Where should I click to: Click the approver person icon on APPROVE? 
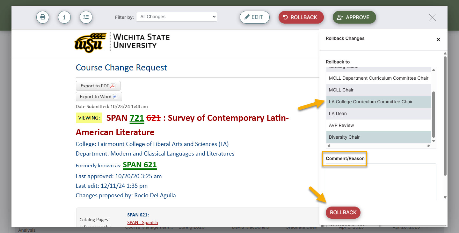click(x=339, y=17)
